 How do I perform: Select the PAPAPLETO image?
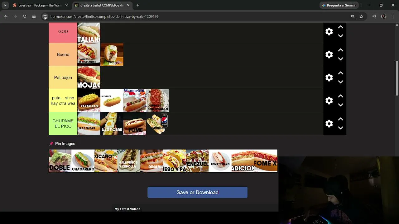[x=89, y=100]
